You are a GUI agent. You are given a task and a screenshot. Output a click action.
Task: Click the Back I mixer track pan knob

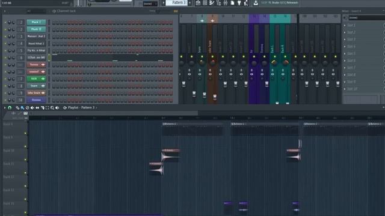275,62
